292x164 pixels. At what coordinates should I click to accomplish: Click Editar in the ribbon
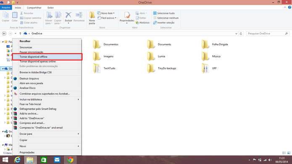tap(141, 18)
